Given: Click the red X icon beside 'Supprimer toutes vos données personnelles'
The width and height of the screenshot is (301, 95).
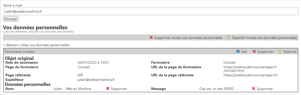Looking at the screenshot, I should (151, 38).
